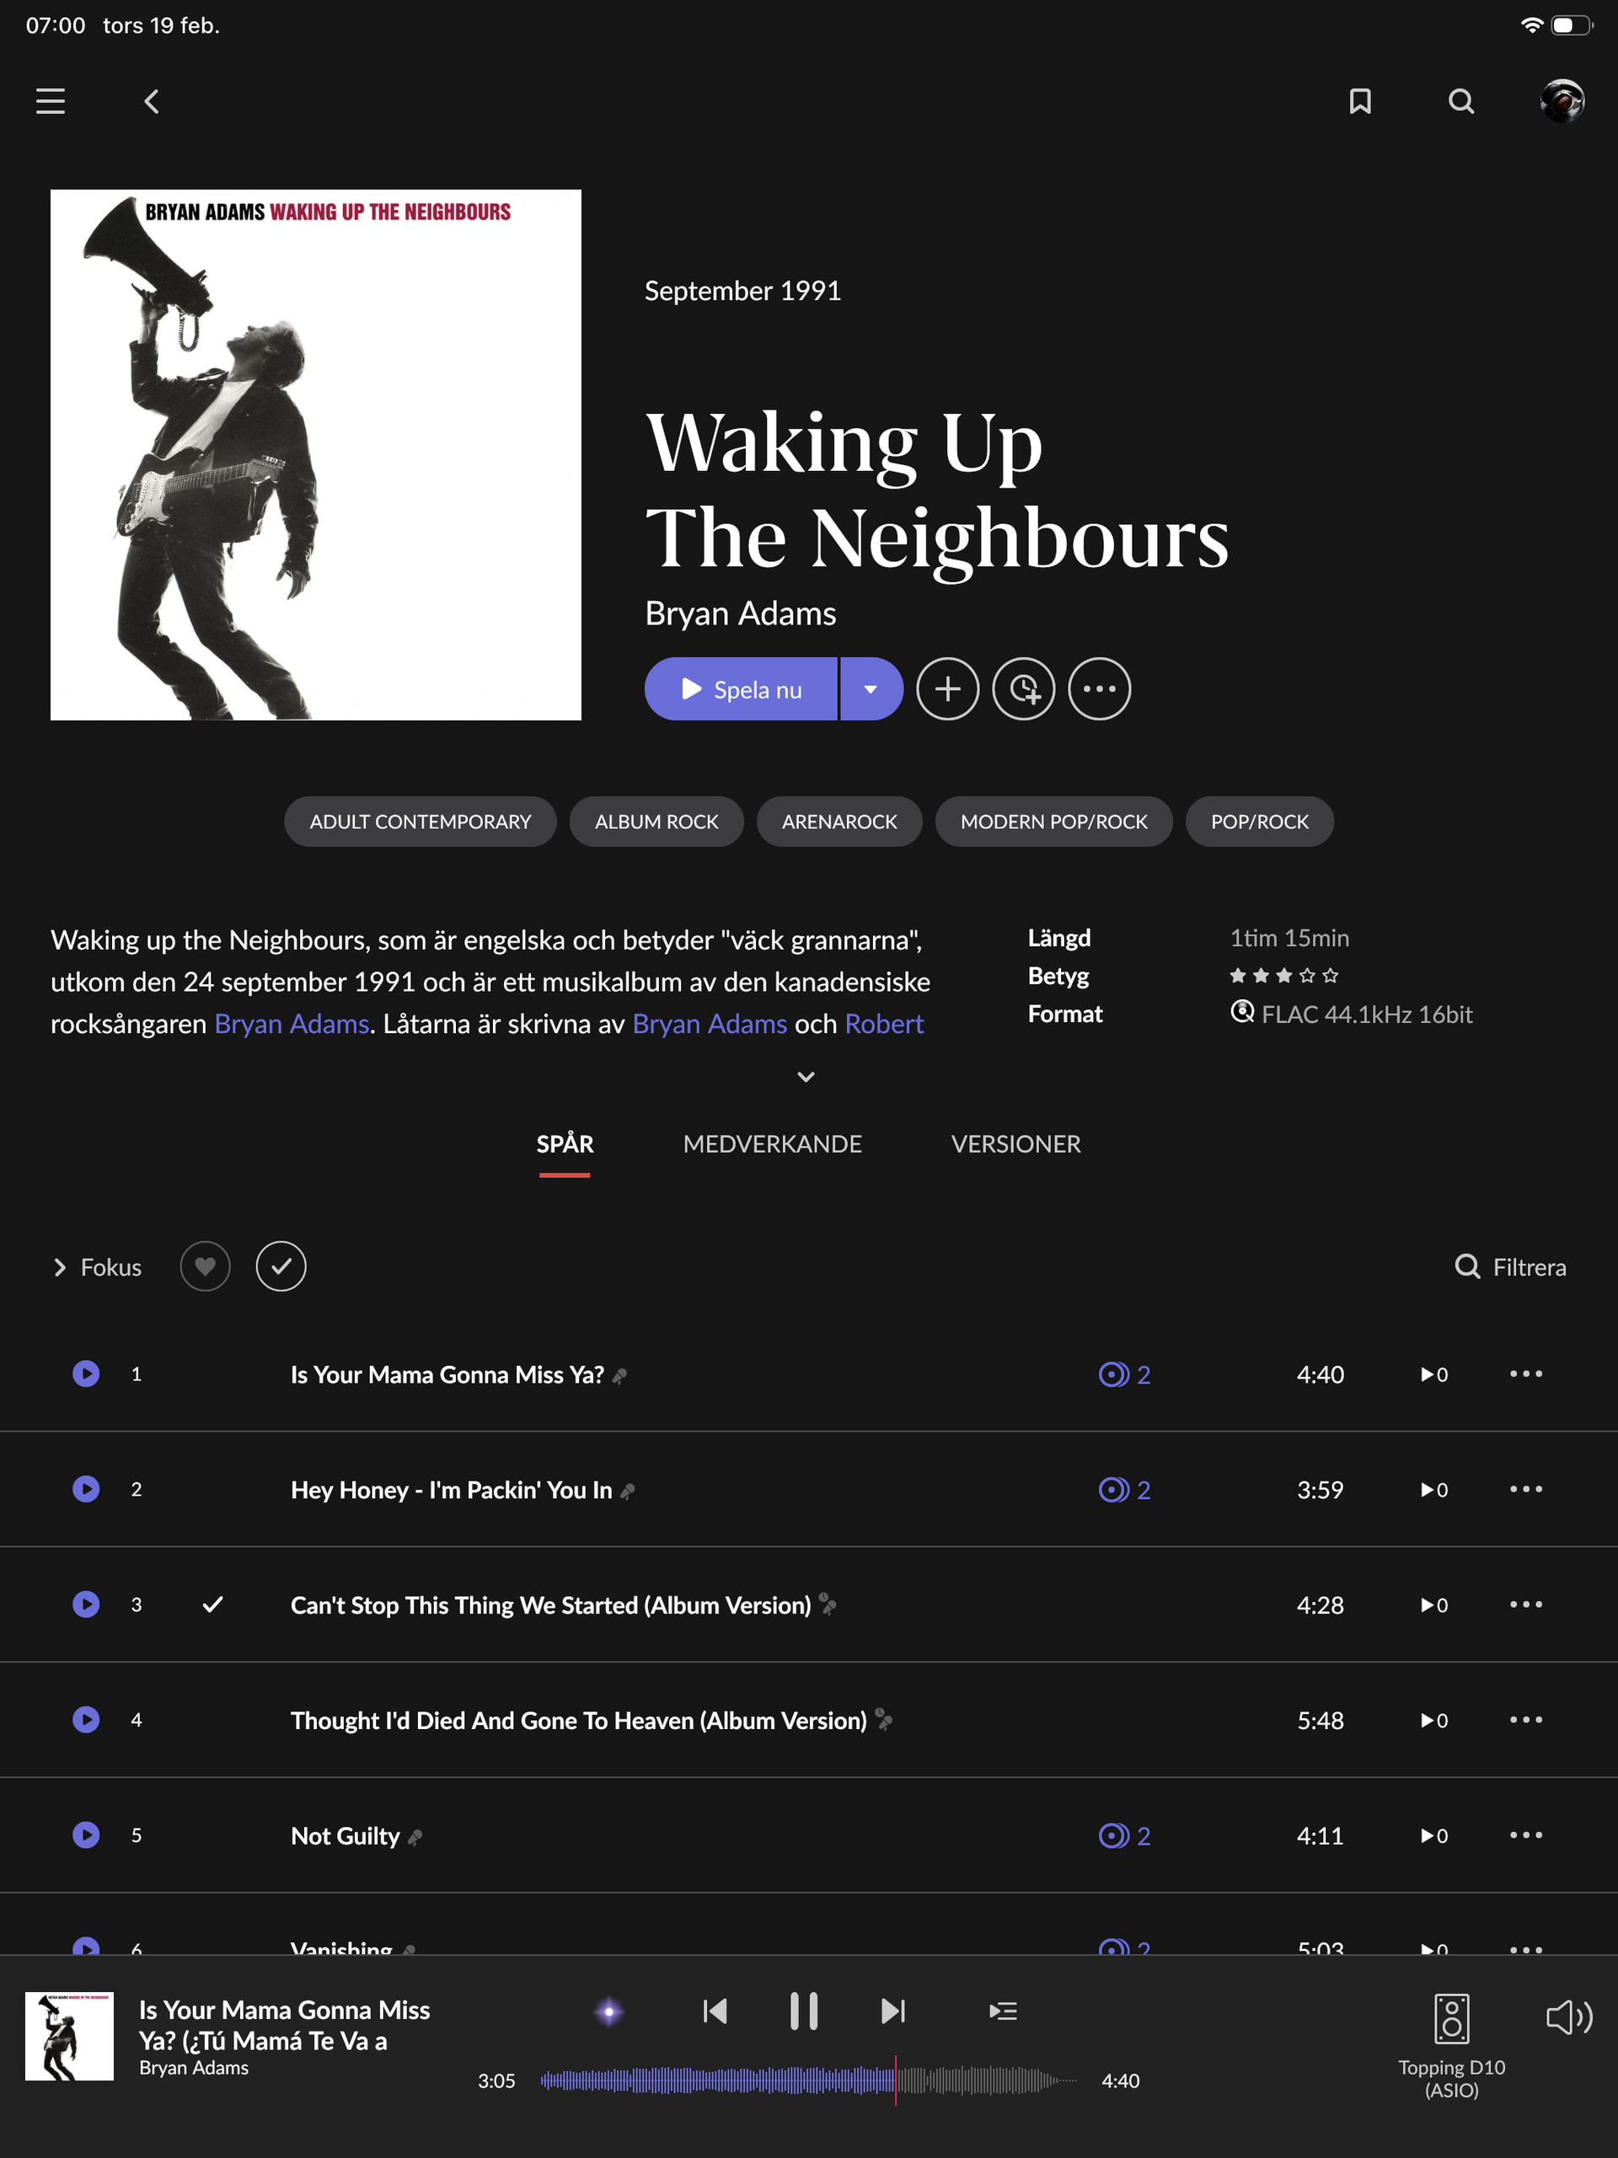Open the volume control icon
The image size is (1618, 2158).
(x=1569, y=2016)
